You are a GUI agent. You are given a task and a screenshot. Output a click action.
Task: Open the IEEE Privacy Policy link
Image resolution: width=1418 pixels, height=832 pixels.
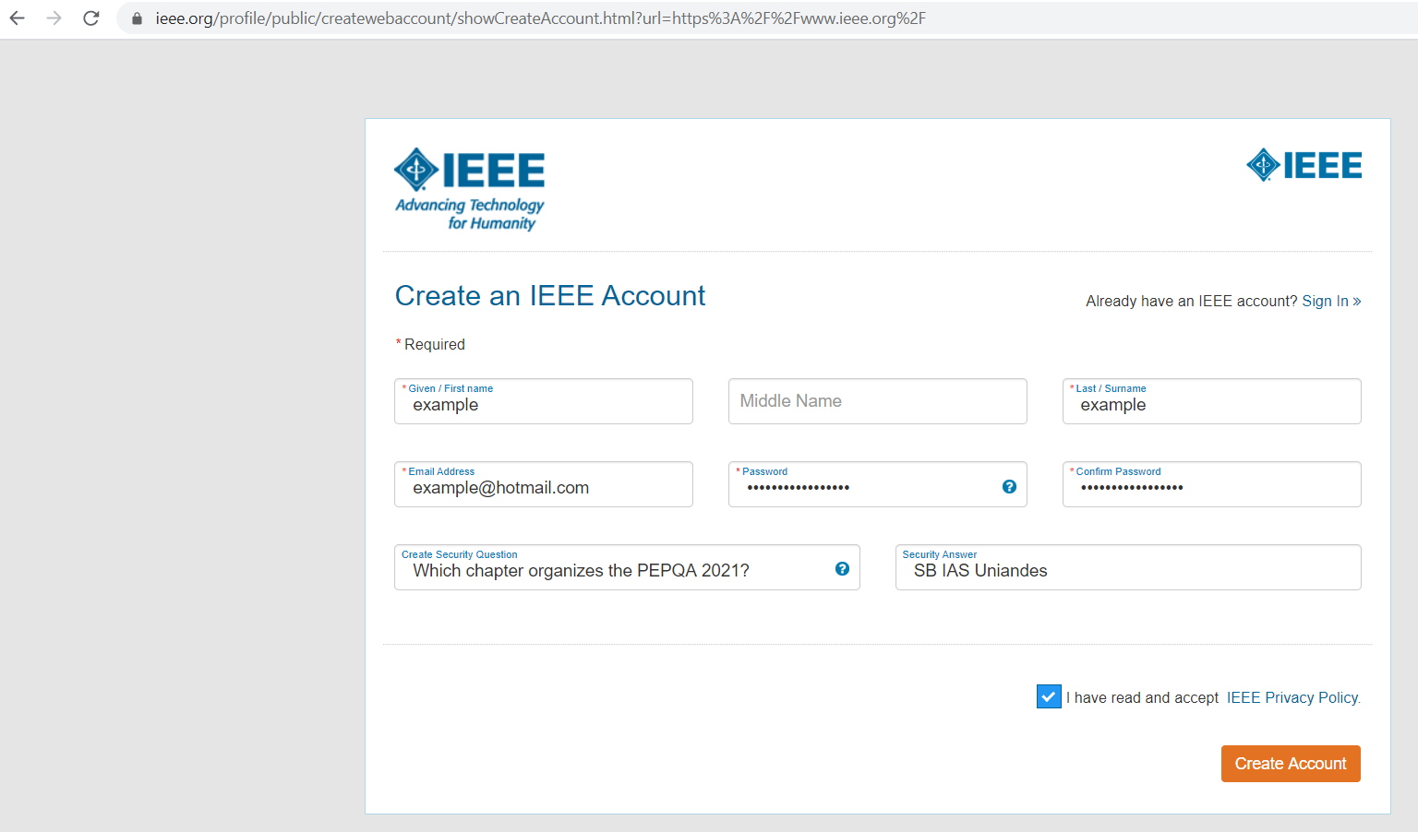(x=1292, y=697)
